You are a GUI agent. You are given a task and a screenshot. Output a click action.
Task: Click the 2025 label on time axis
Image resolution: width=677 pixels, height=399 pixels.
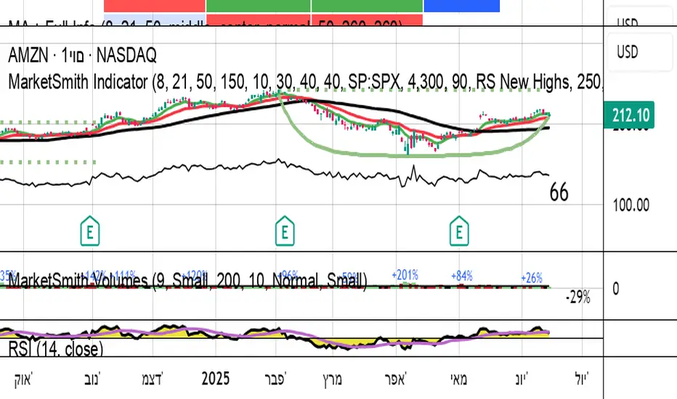point(216,379)
